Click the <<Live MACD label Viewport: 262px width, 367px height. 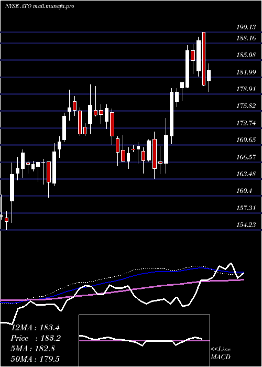221,353
